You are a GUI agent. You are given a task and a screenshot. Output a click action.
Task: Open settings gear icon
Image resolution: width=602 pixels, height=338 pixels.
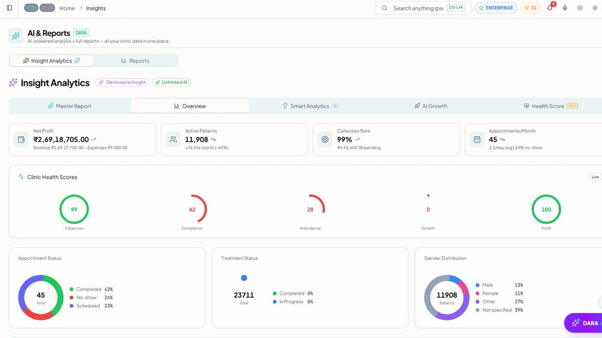(x=580, y=8)
